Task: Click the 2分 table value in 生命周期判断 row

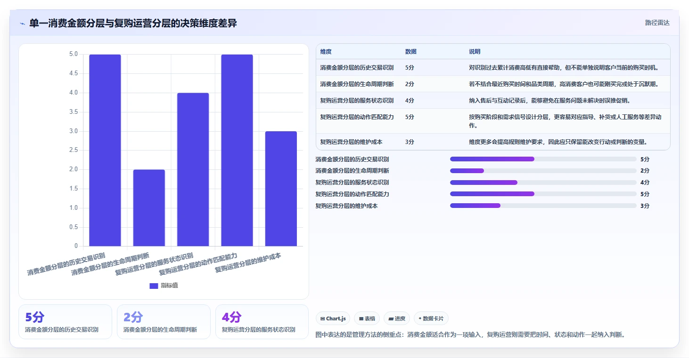Action: pos(410,84)
